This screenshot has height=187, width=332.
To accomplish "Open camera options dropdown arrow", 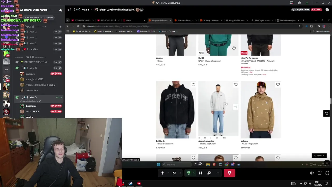I will pyautogui.click(x=180, y=173).
